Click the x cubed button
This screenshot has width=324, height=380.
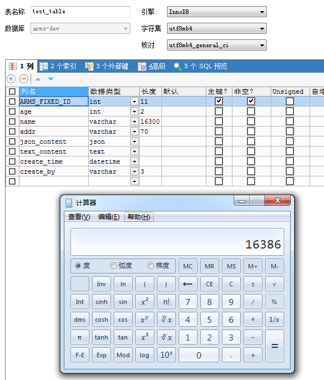[x=145, y=337]
